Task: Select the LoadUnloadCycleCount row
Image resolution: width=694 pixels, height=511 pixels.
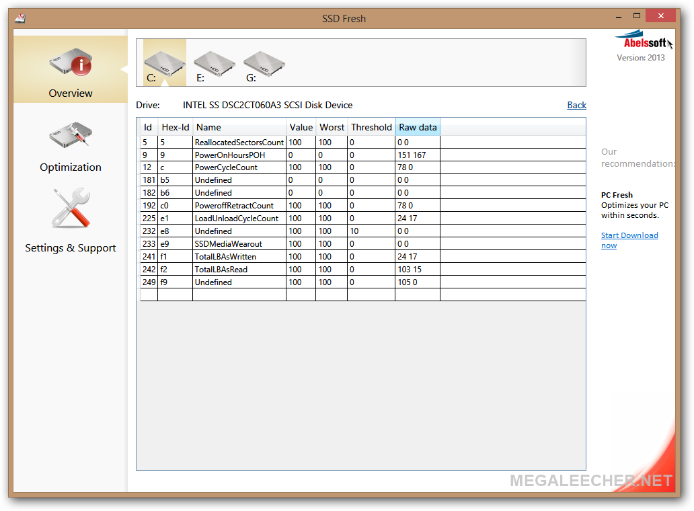Action: [x=363, y=219]
